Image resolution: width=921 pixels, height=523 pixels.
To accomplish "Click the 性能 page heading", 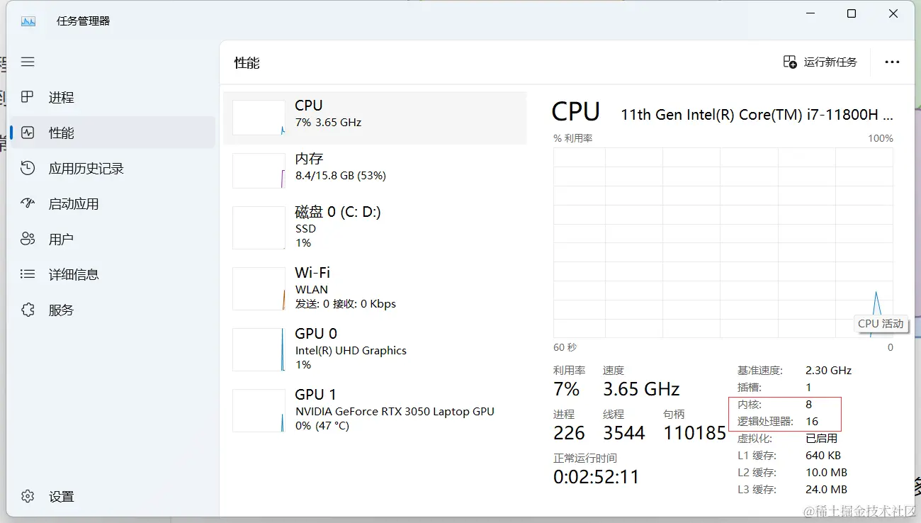I will coord(247,63).
